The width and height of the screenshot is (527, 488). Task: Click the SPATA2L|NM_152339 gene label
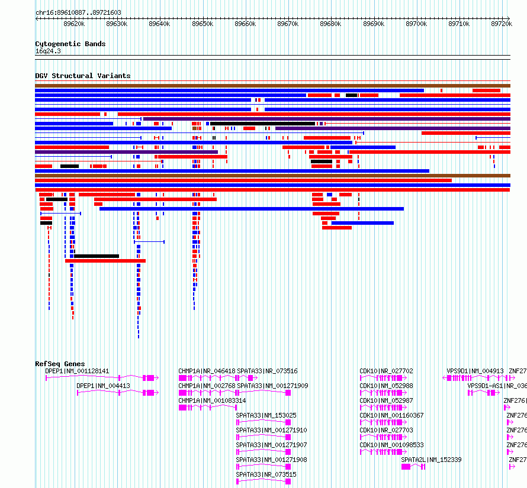pyautogui.click(x=431, y=460)
